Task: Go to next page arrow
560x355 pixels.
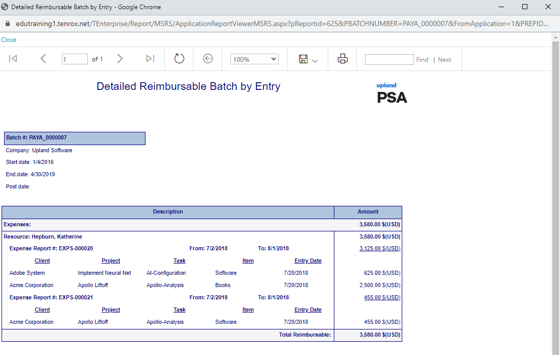Action: pos(119,59)
